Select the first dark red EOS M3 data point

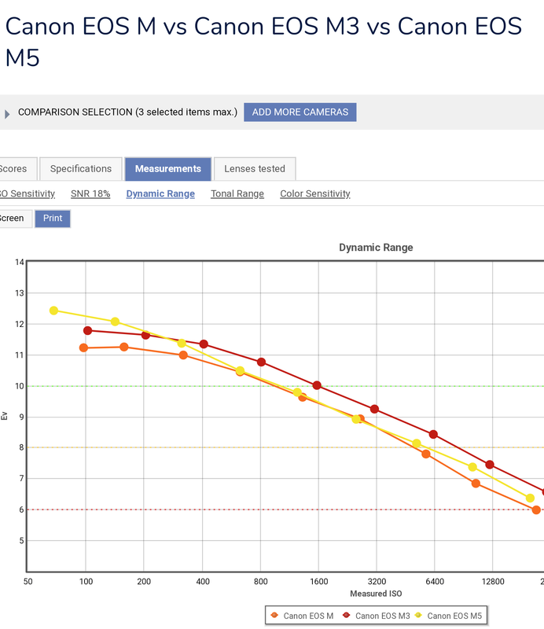[x=88, y=330]
